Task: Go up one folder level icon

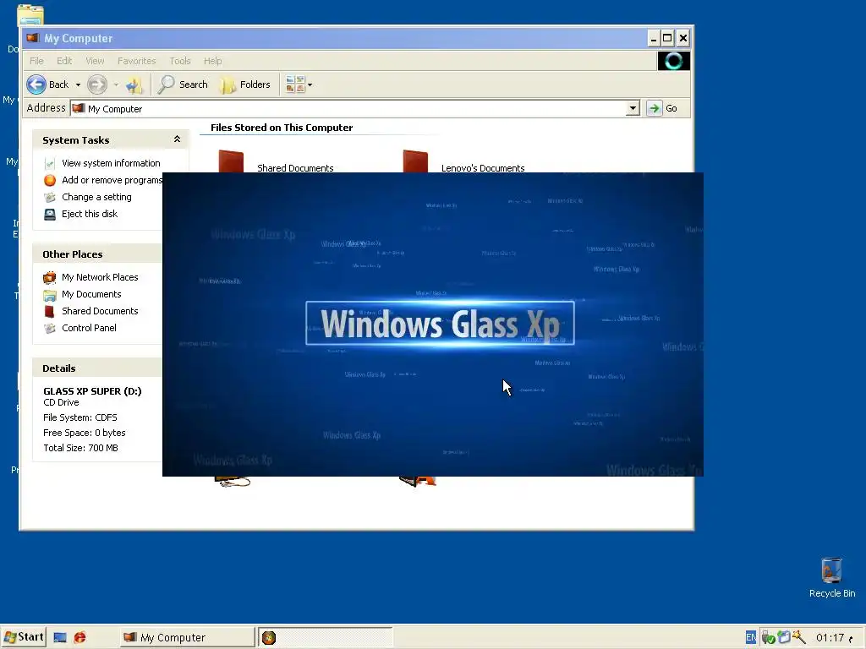Action: 134,85
